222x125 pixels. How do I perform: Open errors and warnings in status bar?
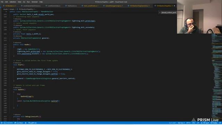(7, 123)
